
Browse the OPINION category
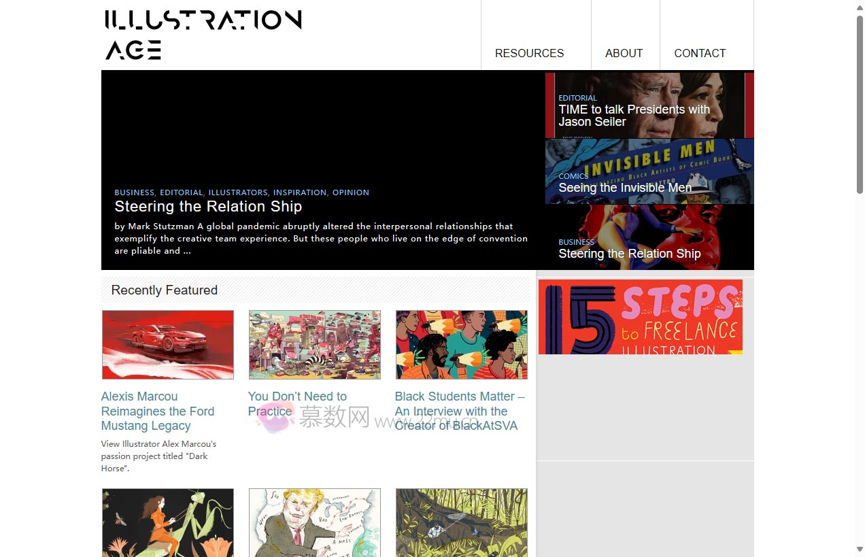pos(350,192)
